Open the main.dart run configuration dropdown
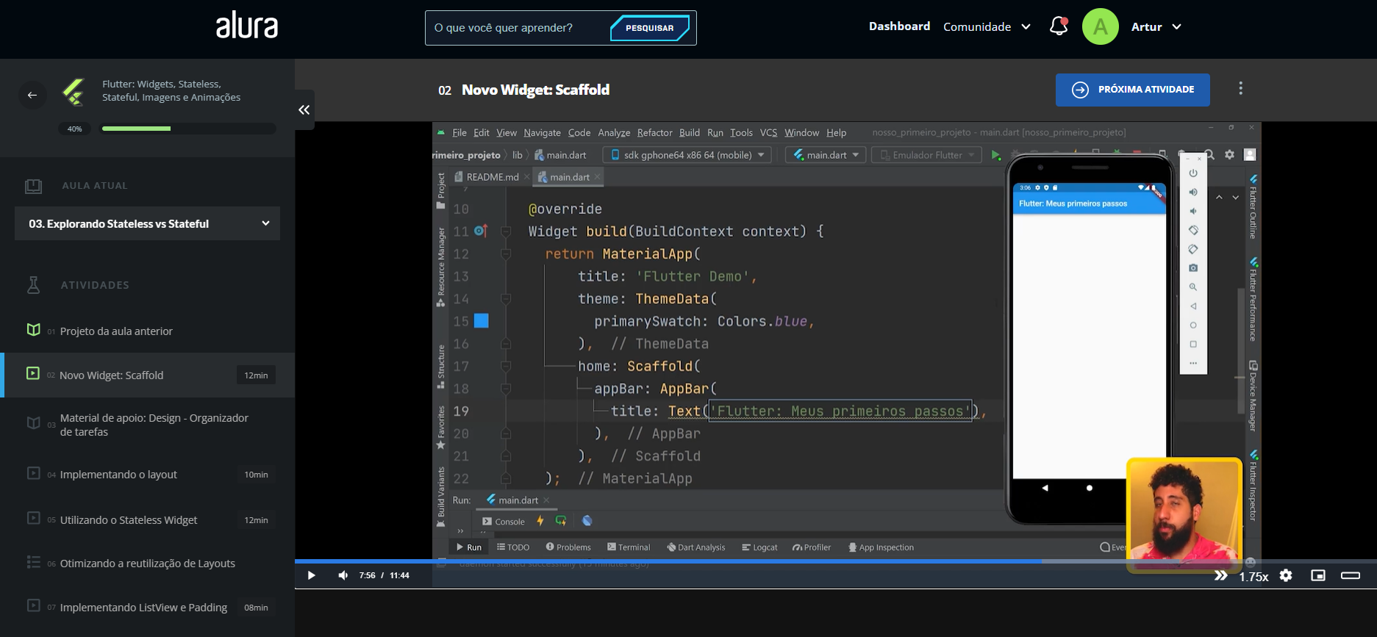1377x637 pixels. point(826,155)
